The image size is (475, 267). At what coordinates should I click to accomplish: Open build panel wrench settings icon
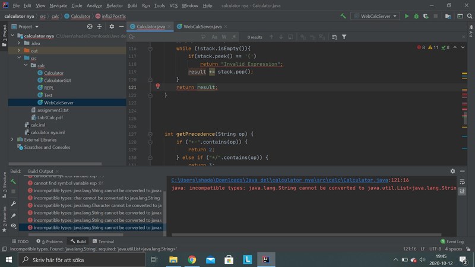13,204
